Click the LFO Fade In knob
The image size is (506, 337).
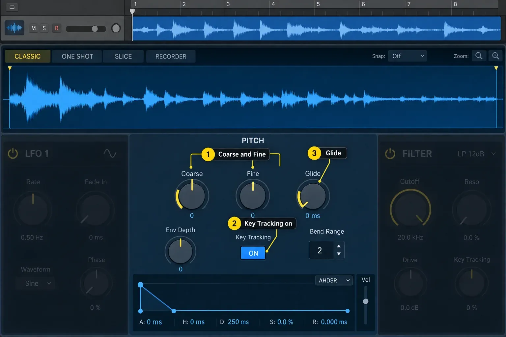(x=96, y=209)
